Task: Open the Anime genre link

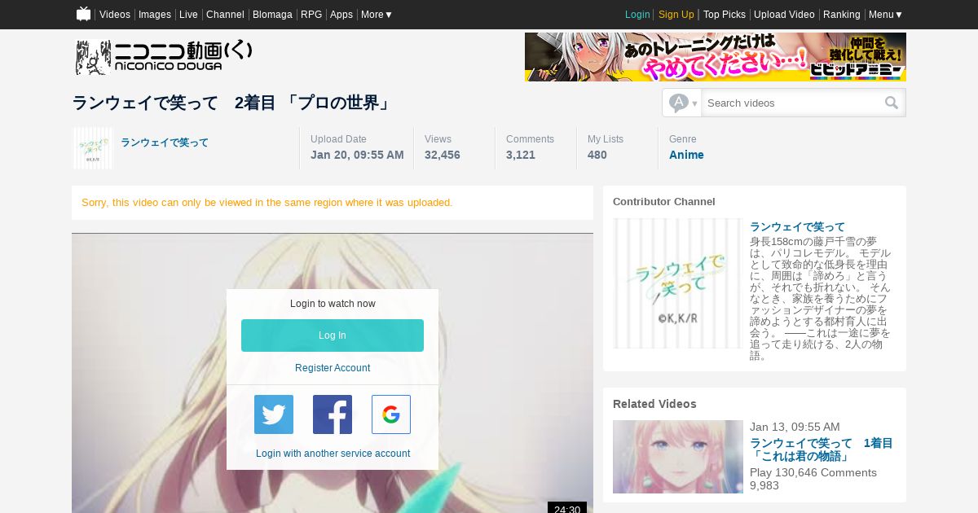Action: [686, 155]
